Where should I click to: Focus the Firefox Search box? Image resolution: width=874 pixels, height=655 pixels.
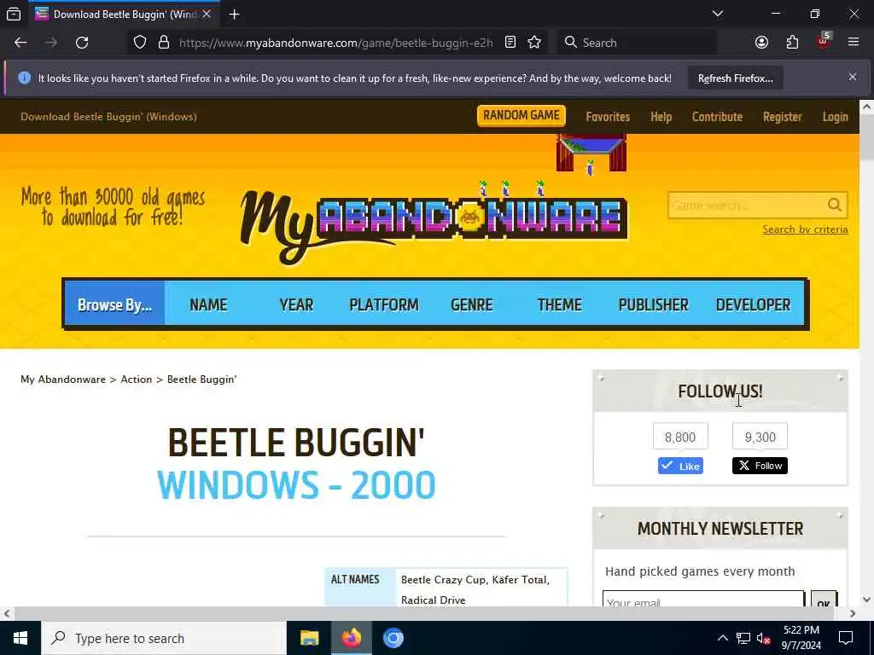tap(637, 43)
